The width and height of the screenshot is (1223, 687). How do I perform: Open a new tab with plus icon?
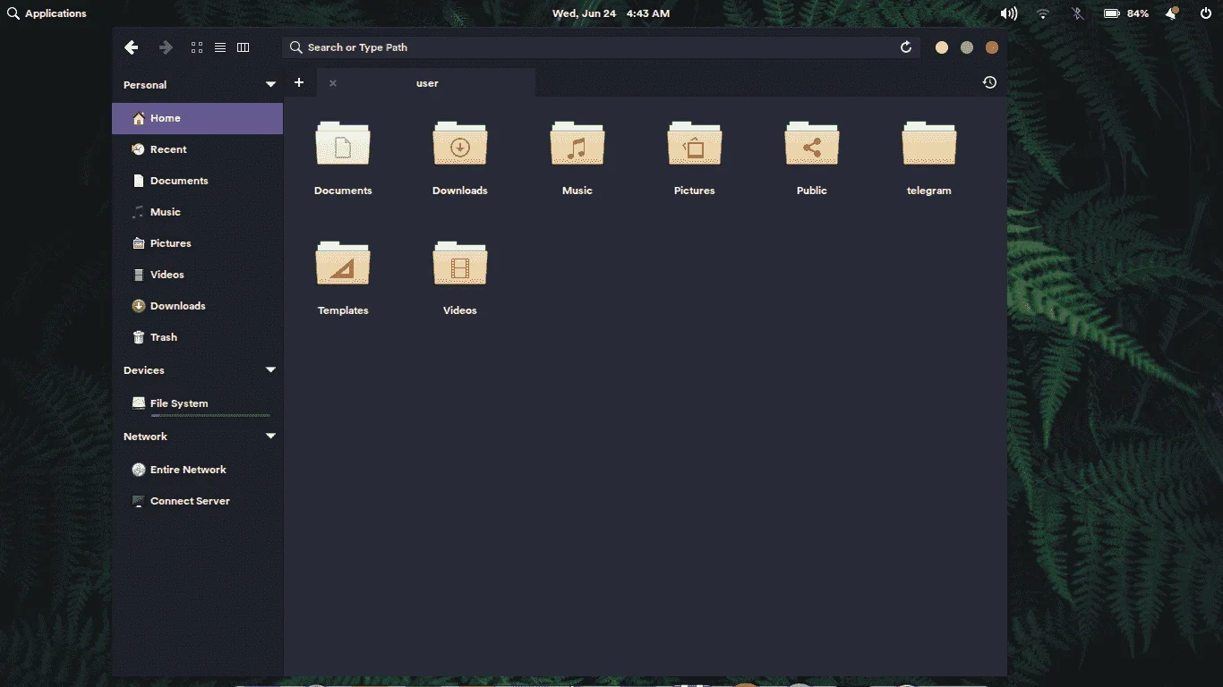299,82
